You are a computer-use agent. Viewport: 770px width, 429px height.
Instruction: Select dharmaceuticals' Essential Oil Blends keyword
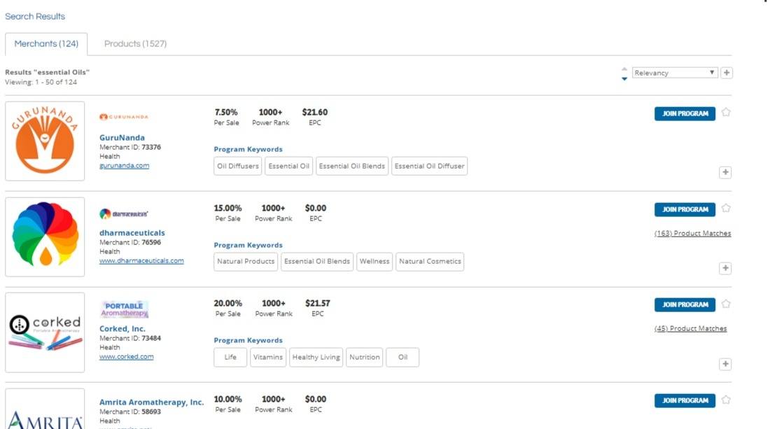316,261
